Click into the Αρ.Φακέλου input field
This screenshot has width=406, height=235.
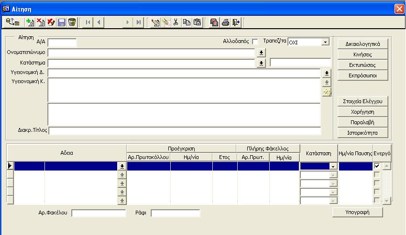coord(98,213)
